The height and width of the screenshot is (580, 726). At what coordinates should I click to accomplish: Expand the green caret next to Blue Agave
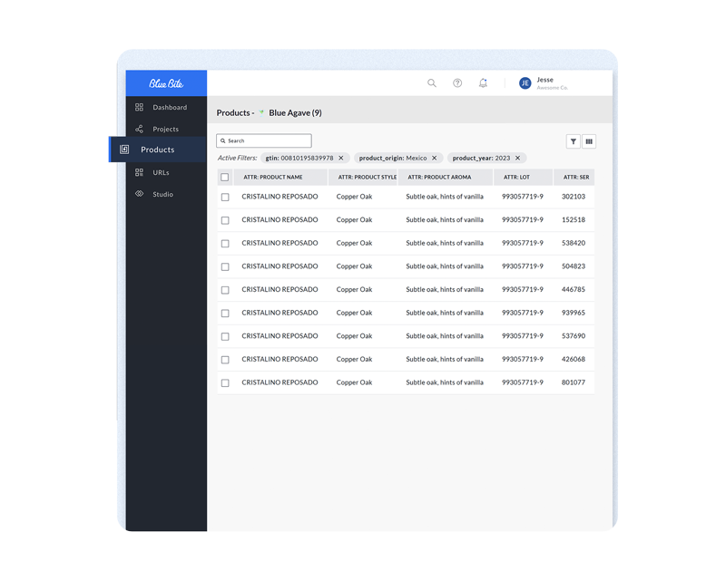pyautogui.click(x=263, y=112)
